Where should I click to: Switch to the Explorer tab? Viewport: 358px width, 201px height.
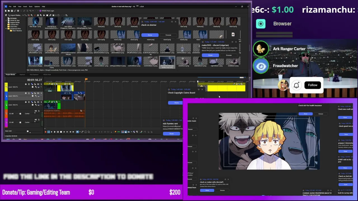(x=22, y=75)
